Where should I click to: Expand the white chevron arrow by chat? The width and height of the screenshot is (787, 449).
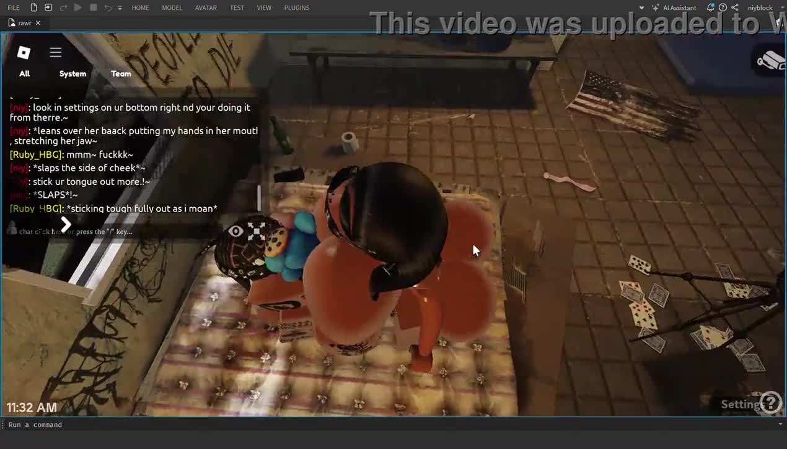tap(66, 224)
